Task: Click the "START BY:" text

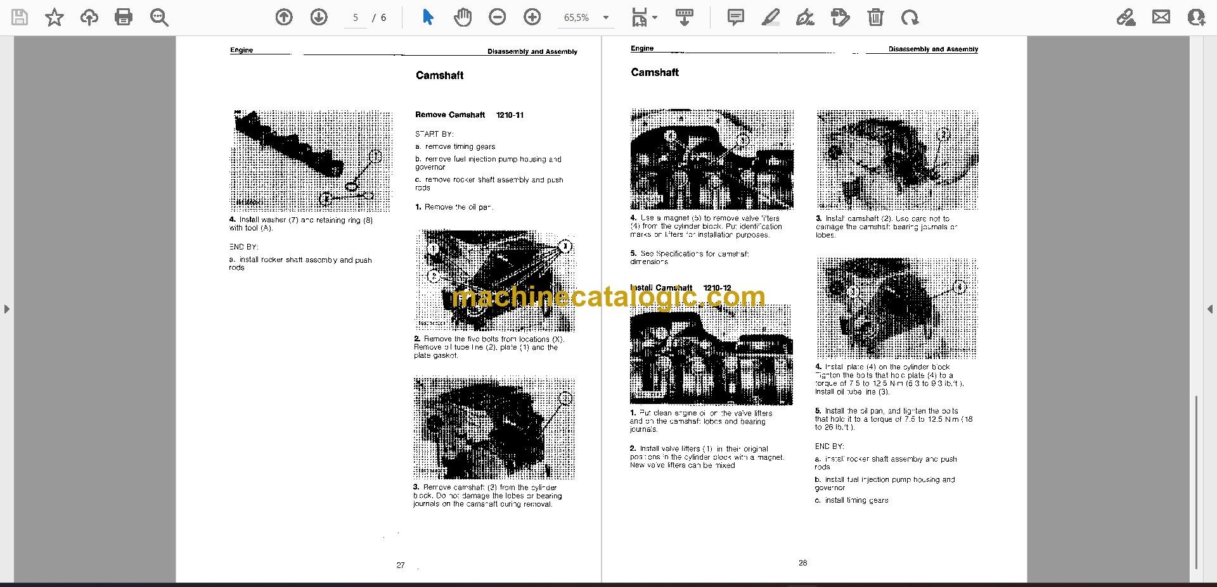Action: pos(434,134)
